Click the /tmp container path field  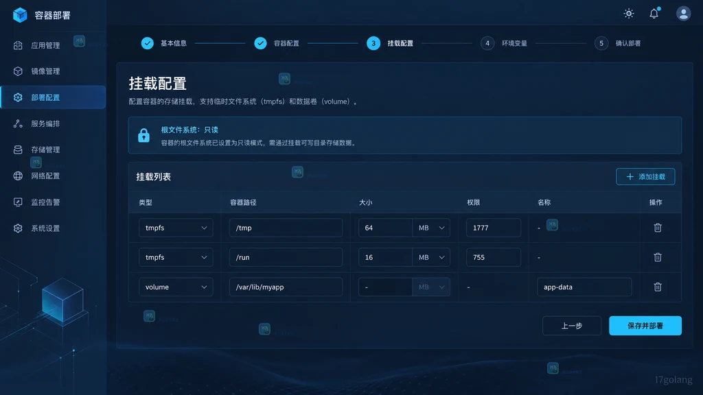pos(286,228)
